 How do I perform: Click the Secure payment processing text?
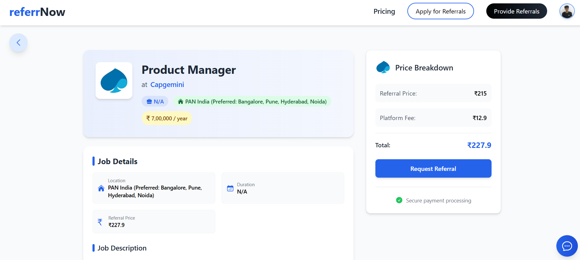coord(438,201)
